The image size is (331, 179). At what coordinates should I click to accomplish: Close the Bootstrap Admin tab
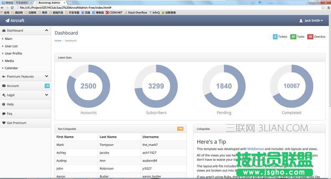[x=64, y=3]
